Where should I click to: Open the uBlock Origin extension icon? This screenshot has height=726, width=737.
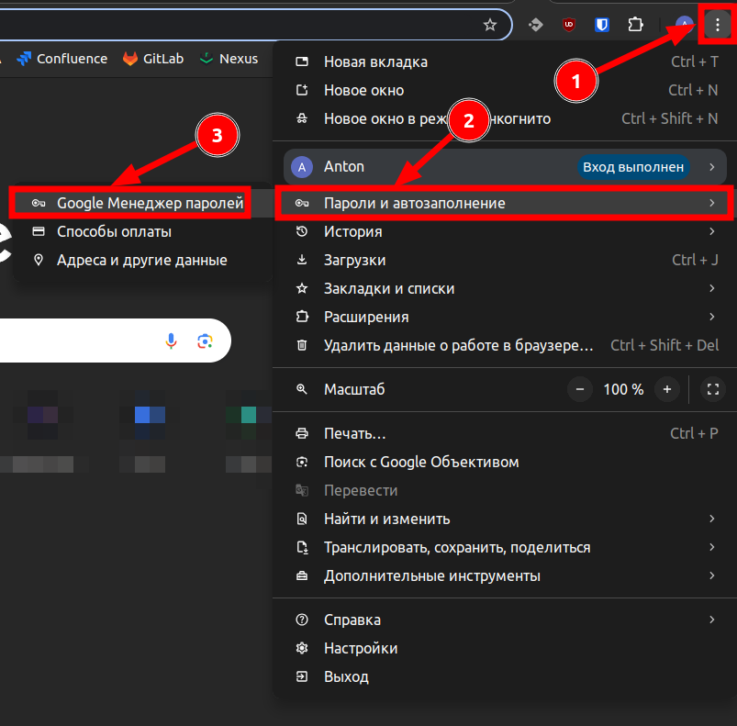click(569, 25)
